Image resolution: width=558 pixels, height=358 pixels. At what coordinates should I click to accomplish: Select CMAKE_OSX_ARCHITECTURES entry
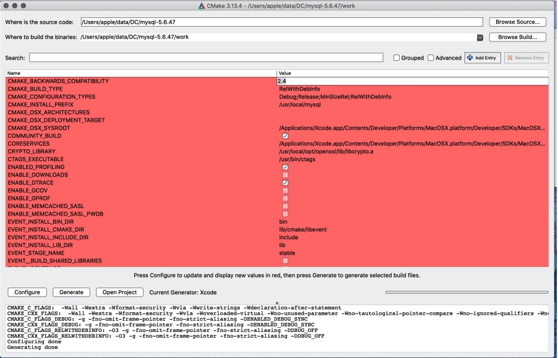point(48,113)
